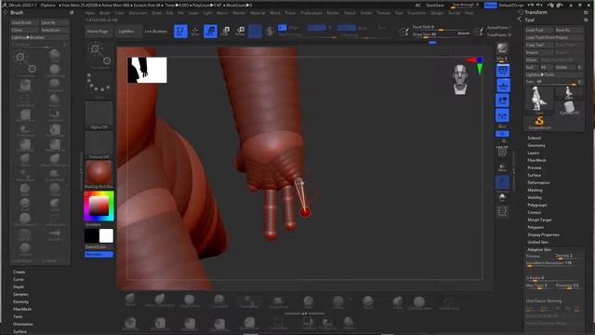Toggle the Floor grid button
The image size is (595, 335).
pos(503,86)
